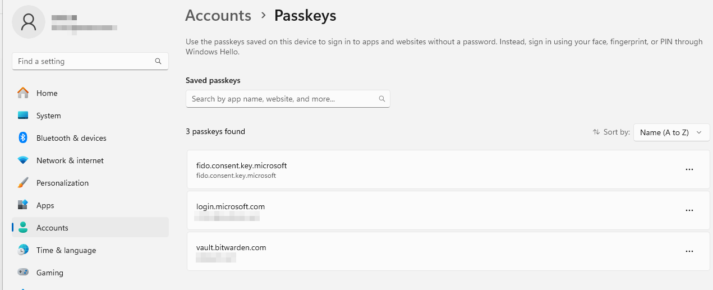This screenshot has height=290, width=713.
Task: Click the Home icon in sidebar
Action: click(23, 93)
